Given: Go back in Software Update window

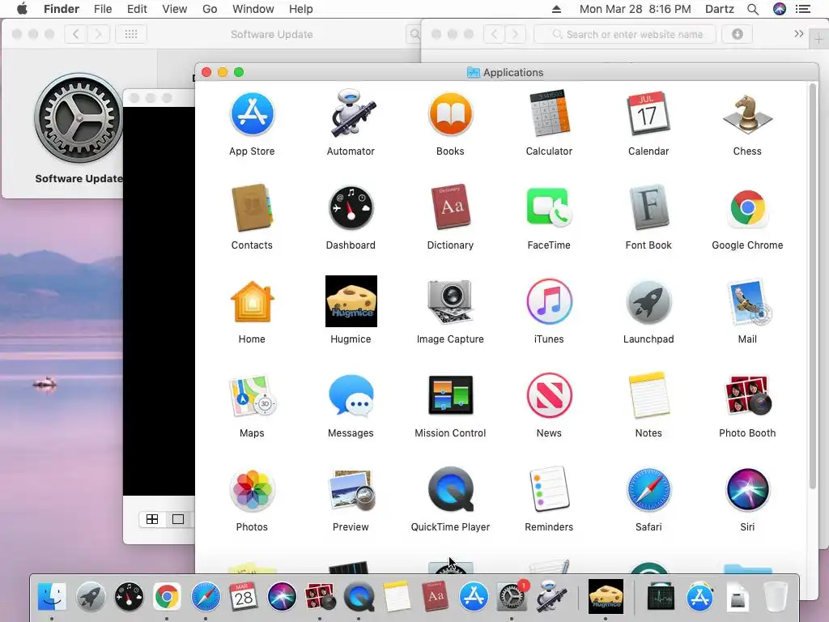Looking at the screenshot, I should pyautogui.click(x=75, y=34).
